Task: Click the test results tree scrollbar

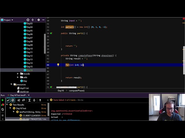Action: pos(48,109)
